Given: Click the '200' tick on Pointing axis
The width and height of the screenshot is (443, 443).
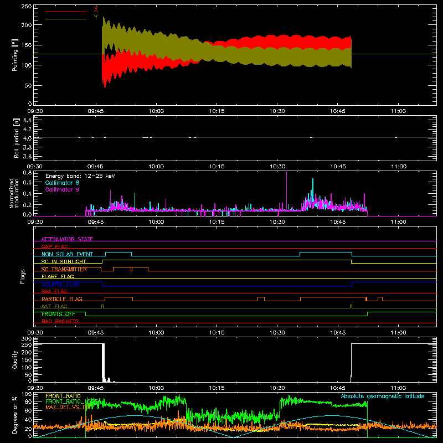Looking at the screenshot, I should coord(27,25).
